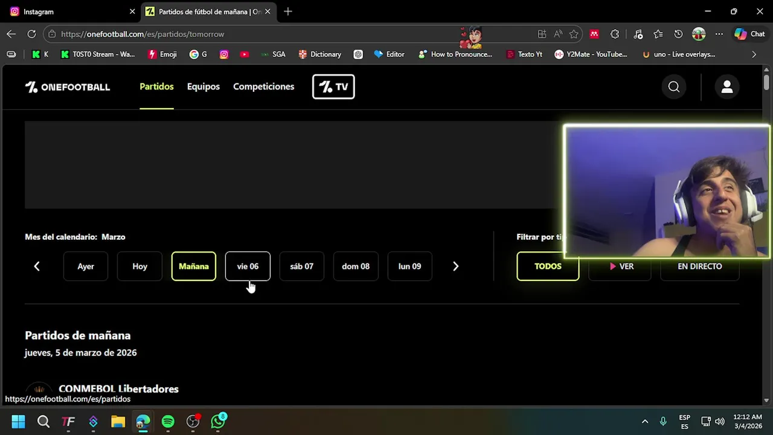
Task: View site information lock icon
Action: tap(52, 34)
